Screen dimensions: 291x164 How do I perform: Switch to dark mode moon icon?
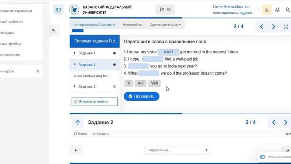pos(267,10)
